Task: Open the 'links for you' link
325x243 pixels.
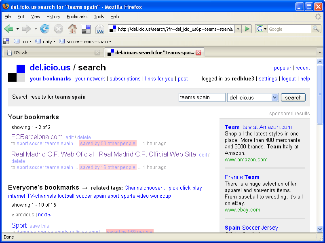Action: click(159, 78)
